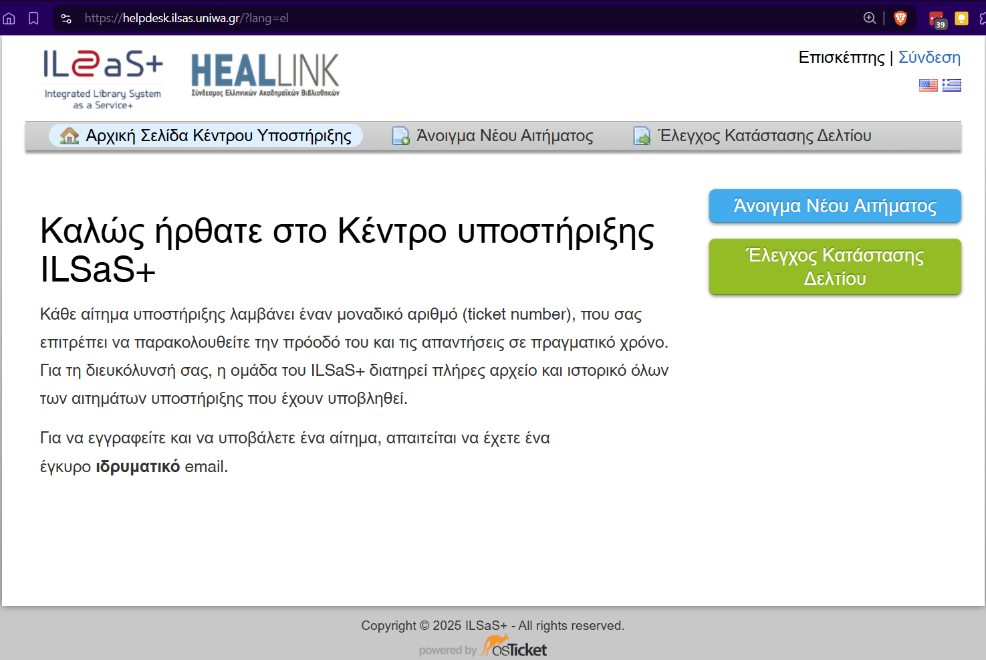
Task: Click the browser home icon
Action: coord(9,18)
